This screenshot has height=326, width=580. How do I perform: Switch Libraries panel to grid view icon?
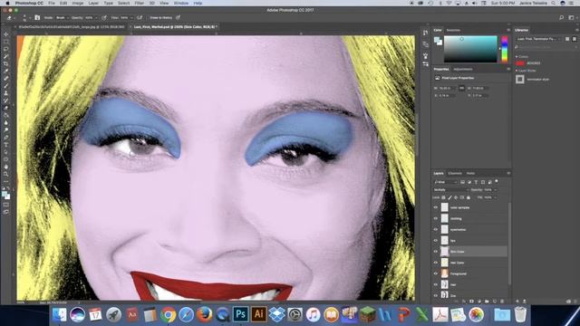coord(567,39)
